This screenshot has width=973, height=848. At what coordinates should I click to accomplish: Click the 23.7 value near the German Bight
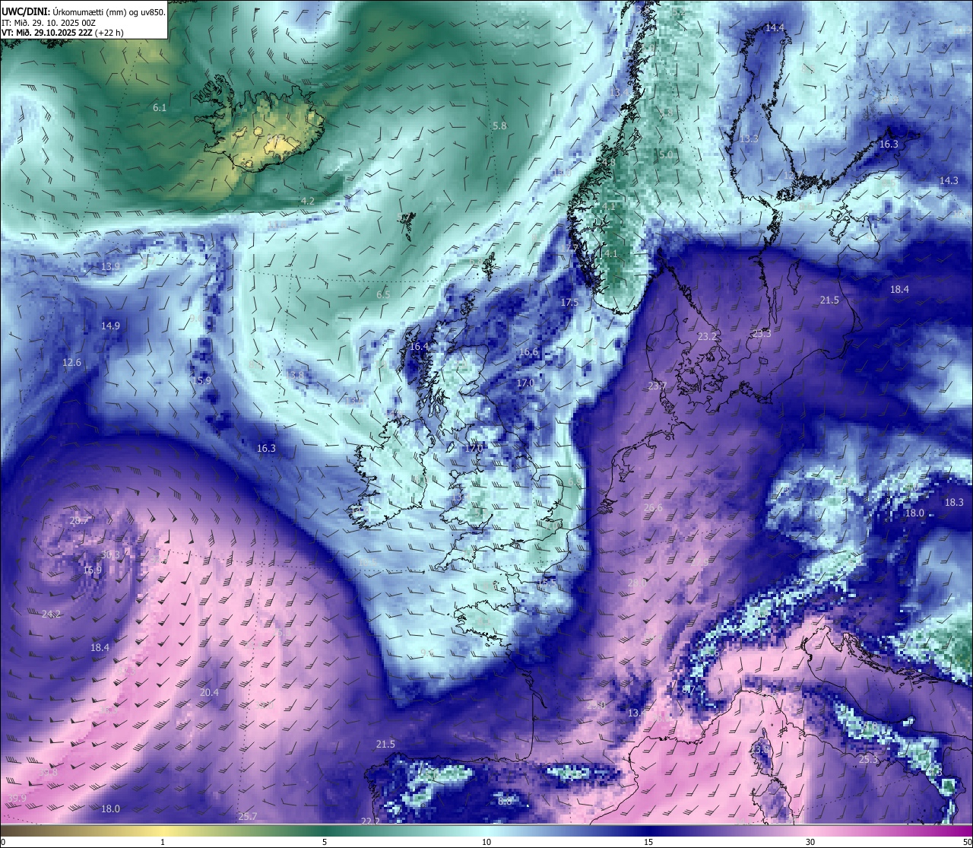(x=657, y=386)
